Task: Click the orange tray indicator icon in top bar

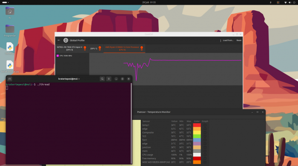Action: [278, 3]
